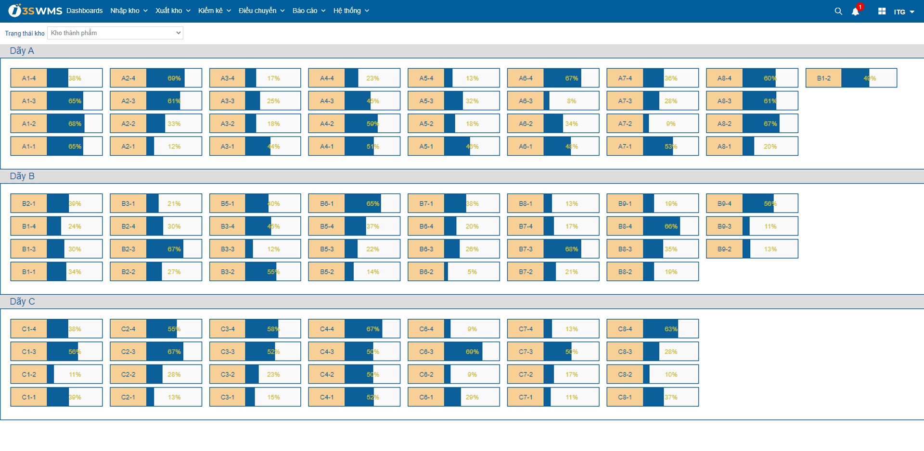Open the apps grid icon

point(882,11)
